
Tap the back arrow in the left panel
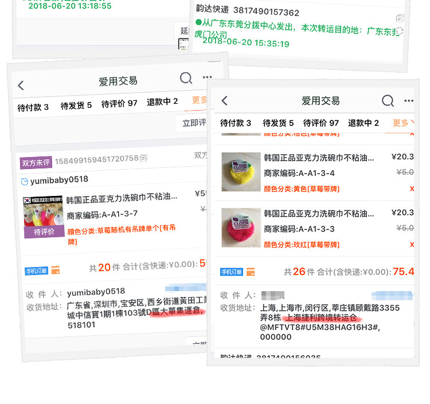[x=21, y=85]
